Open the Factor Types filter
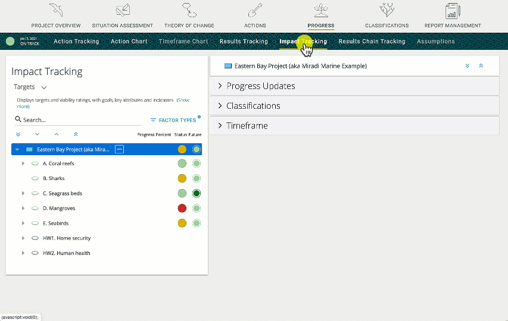Screen dimensions: 508x321 (x=173, y=120)
